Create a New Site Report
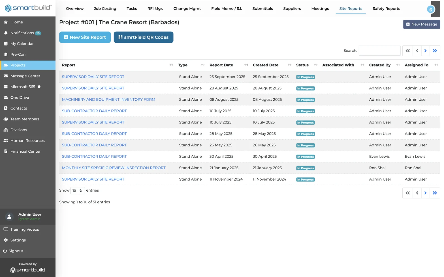 point(85,37)
